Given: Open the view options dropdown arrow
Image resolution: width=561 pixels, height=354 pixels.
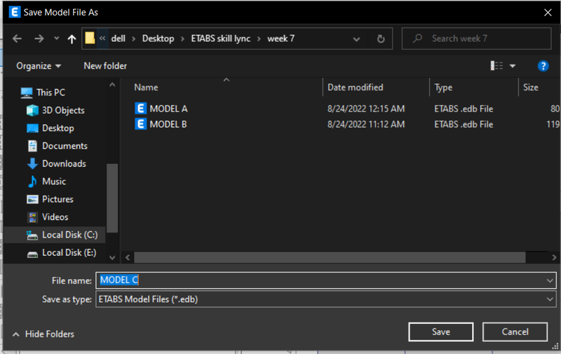Looking at the screenshot, I should 513,66.
